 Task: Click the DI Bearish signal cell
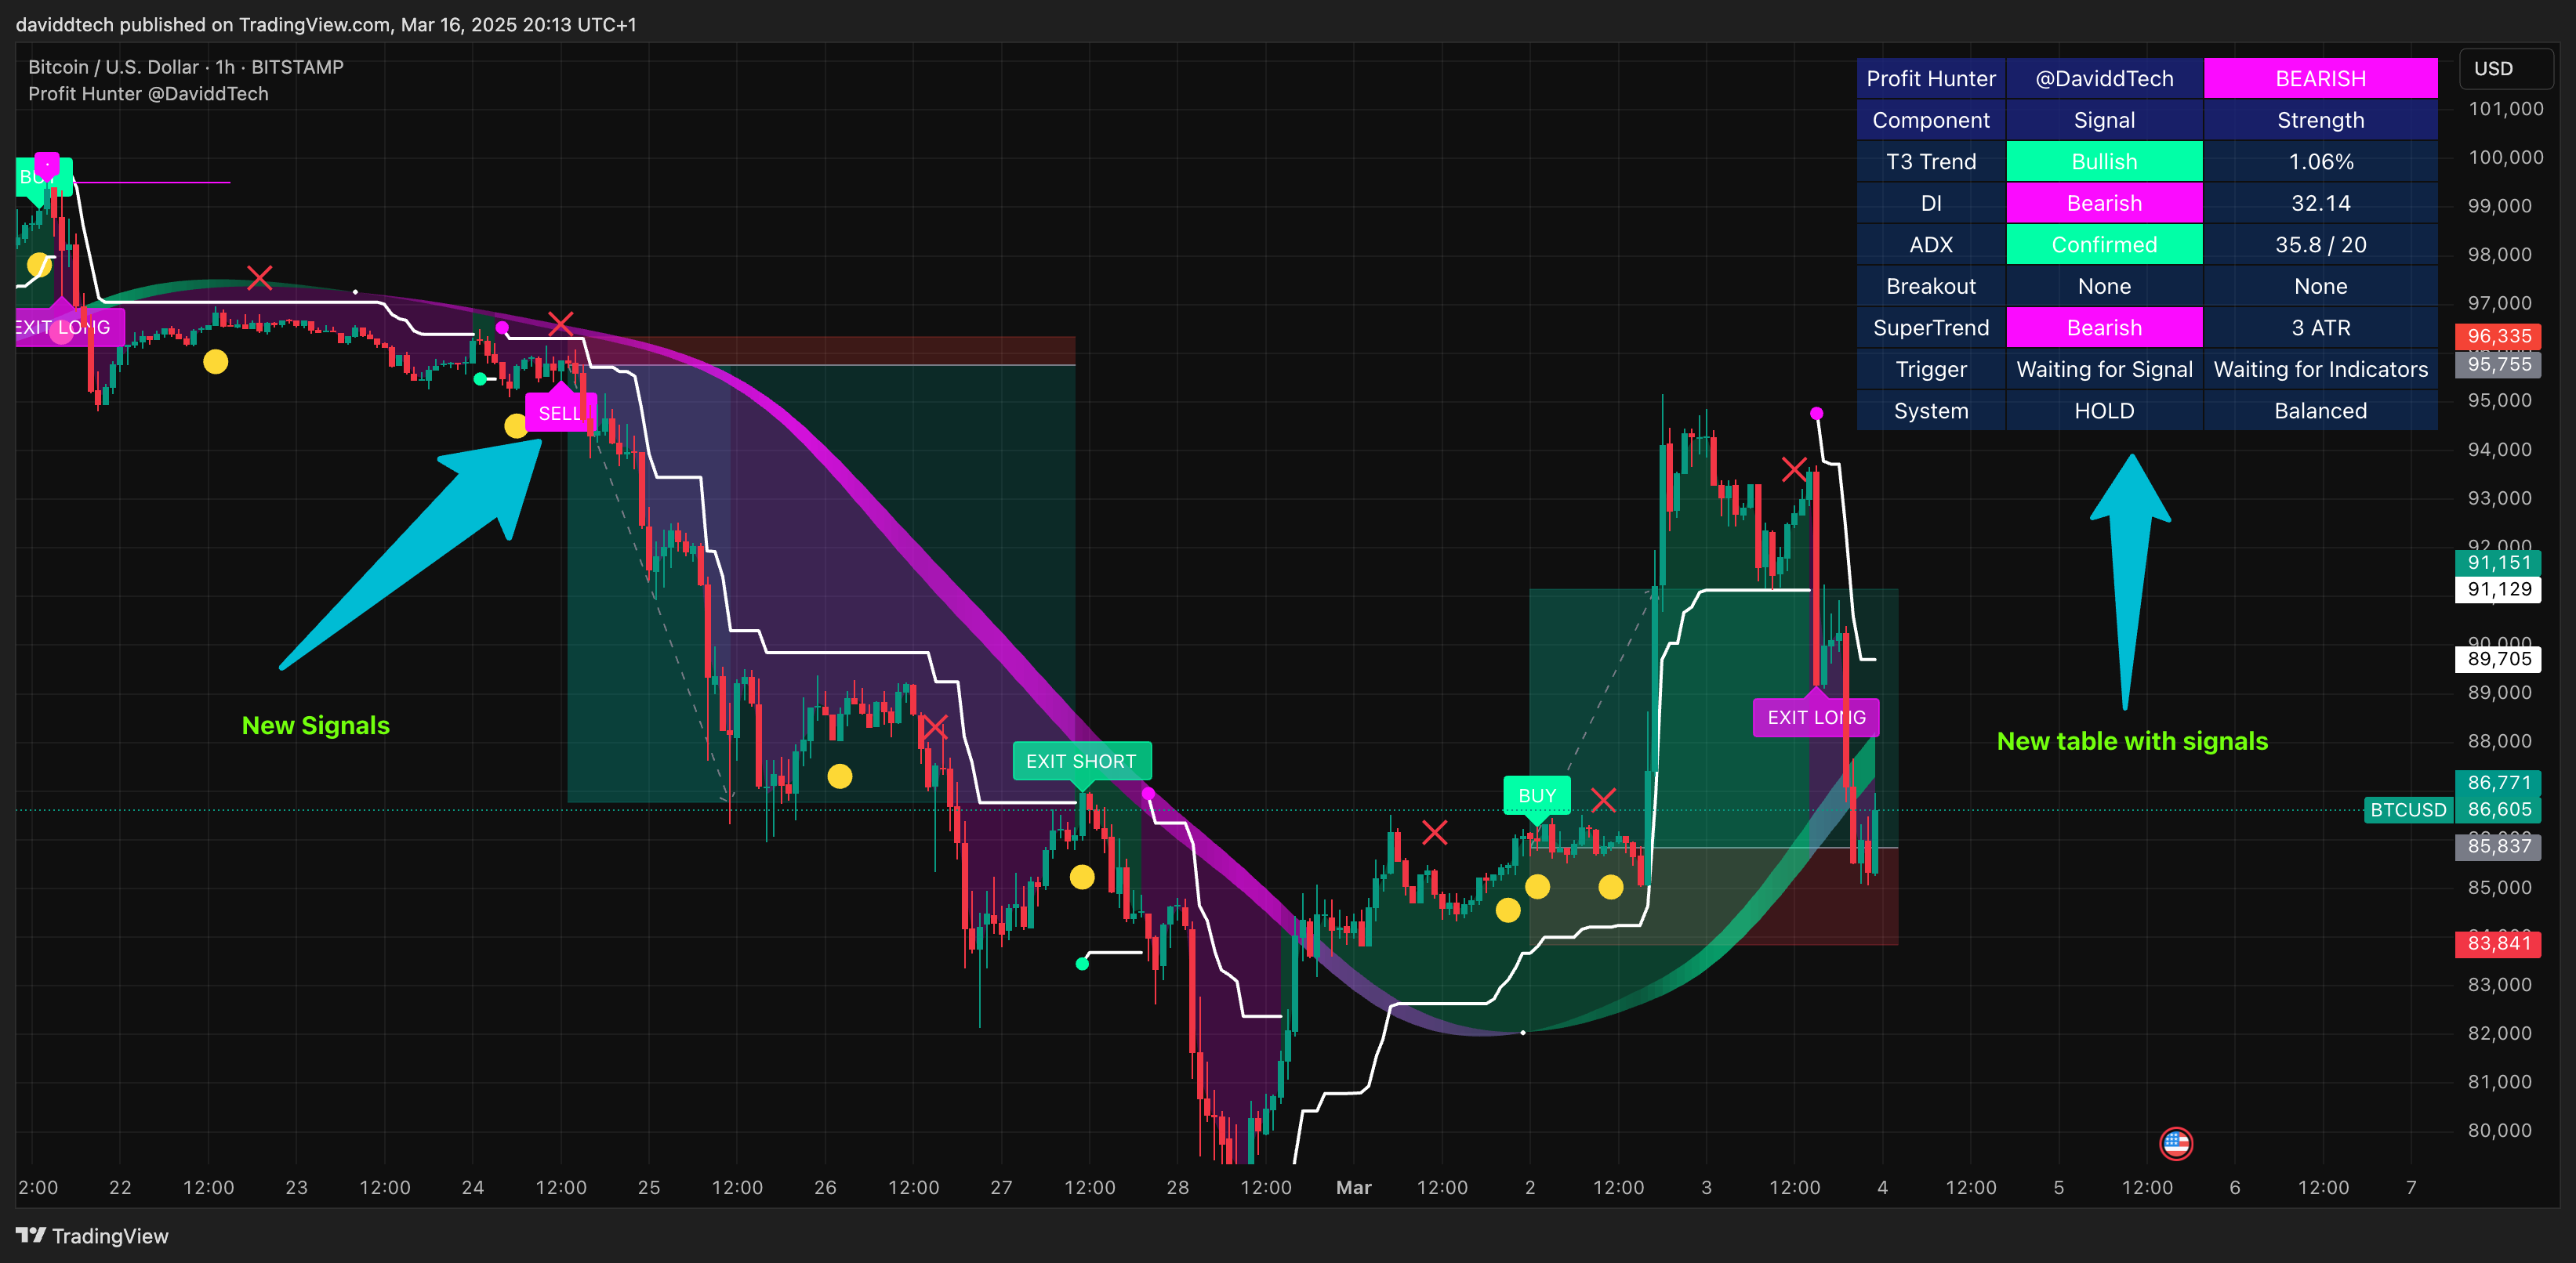click(2104, 203)
